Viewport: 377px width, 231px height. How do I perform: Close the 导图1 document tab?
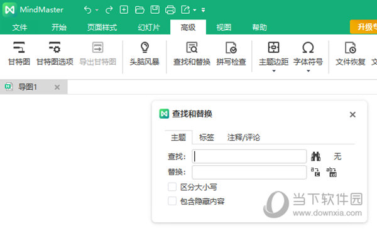coord(57,87)
